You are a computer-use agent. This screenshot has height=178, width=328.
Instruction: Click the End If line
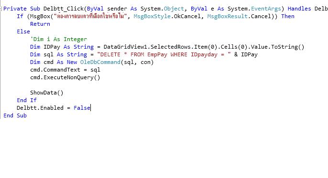[x=27, y=100]
